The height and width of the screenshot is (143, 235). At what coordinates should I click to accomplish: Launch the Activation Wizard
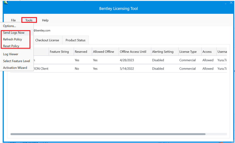pos(15,68)
